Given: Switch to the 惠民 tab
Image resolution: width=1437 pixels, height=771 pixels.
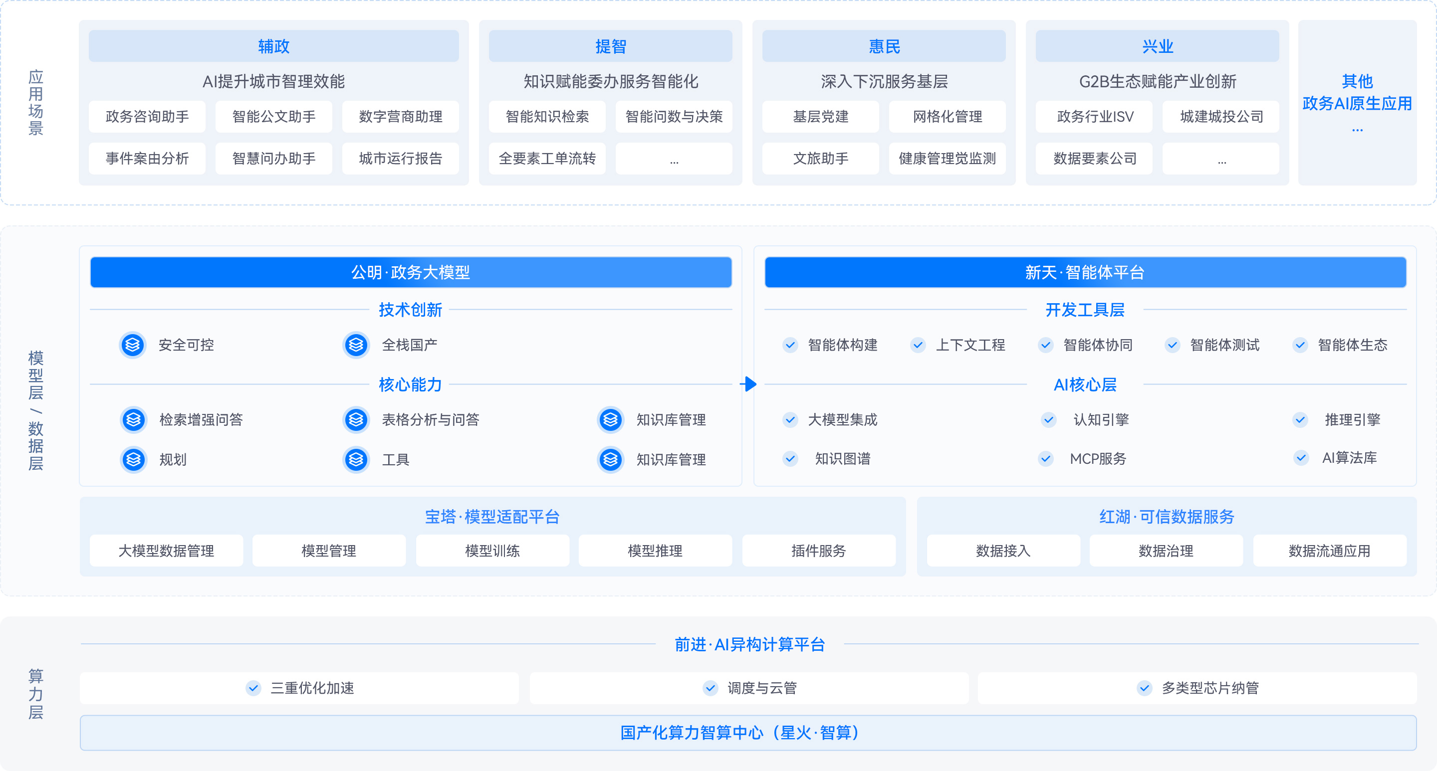Looking at the screenshot, I should point(884,46).
